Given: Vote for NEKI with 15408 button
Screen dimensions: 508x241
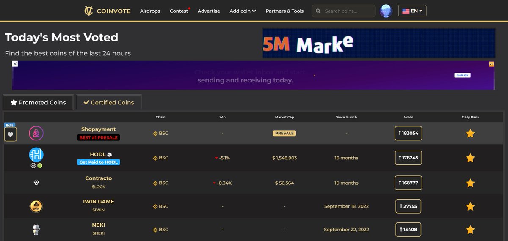Looking at the screenshot, I should point(409,230).
